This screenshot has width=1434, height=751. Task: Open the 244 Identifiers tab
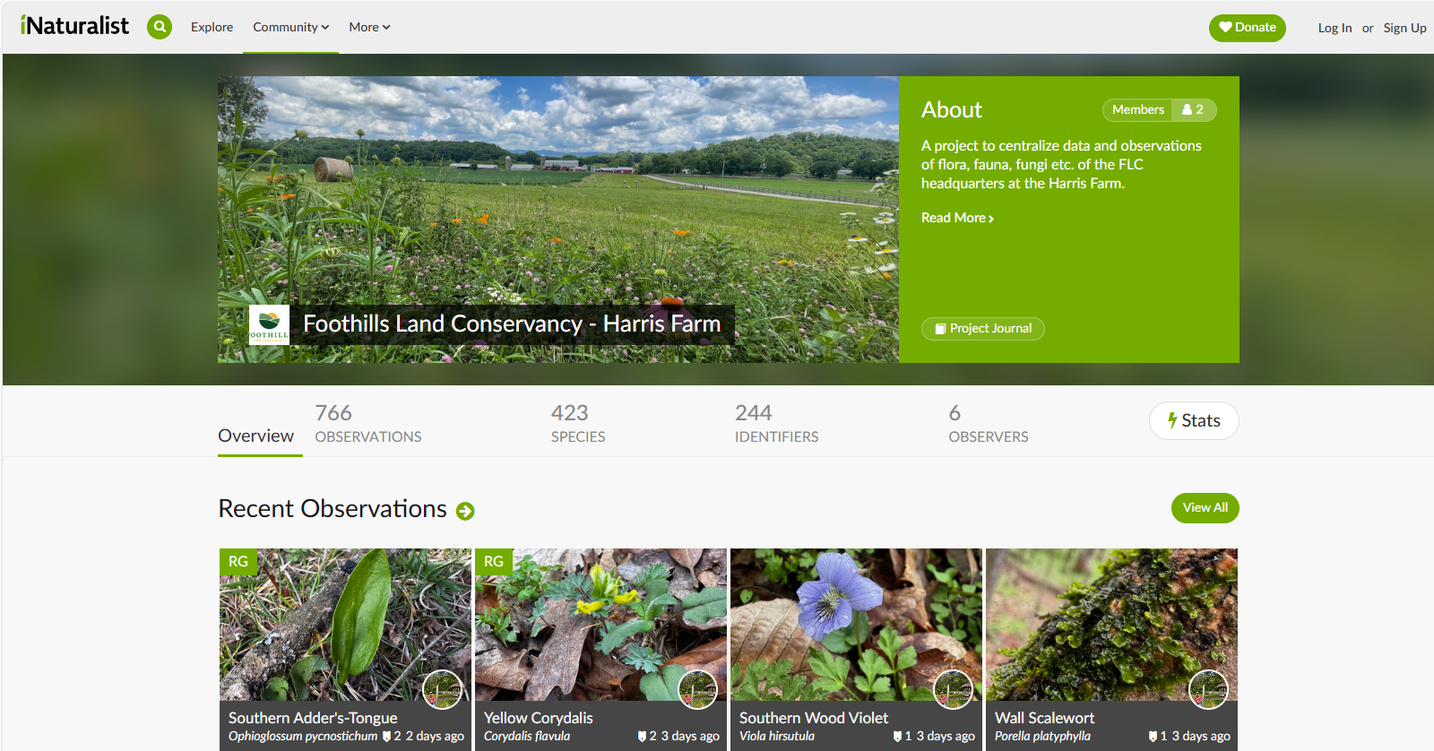(776, 424)
